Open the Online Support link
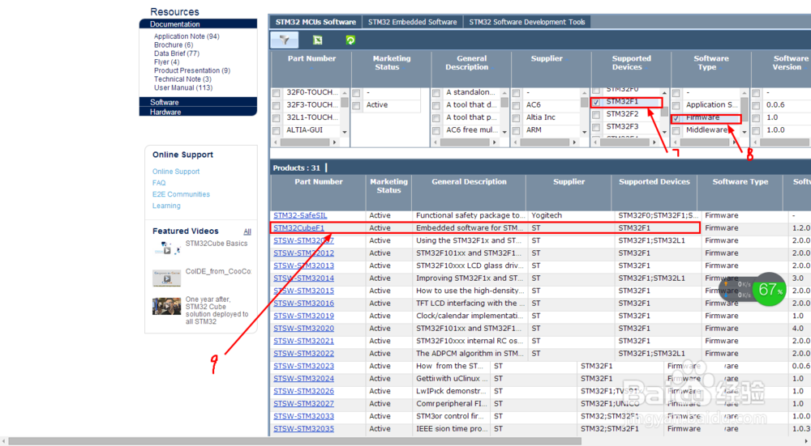The width and height of the screenshot is (811, 446). pos(176,172)
